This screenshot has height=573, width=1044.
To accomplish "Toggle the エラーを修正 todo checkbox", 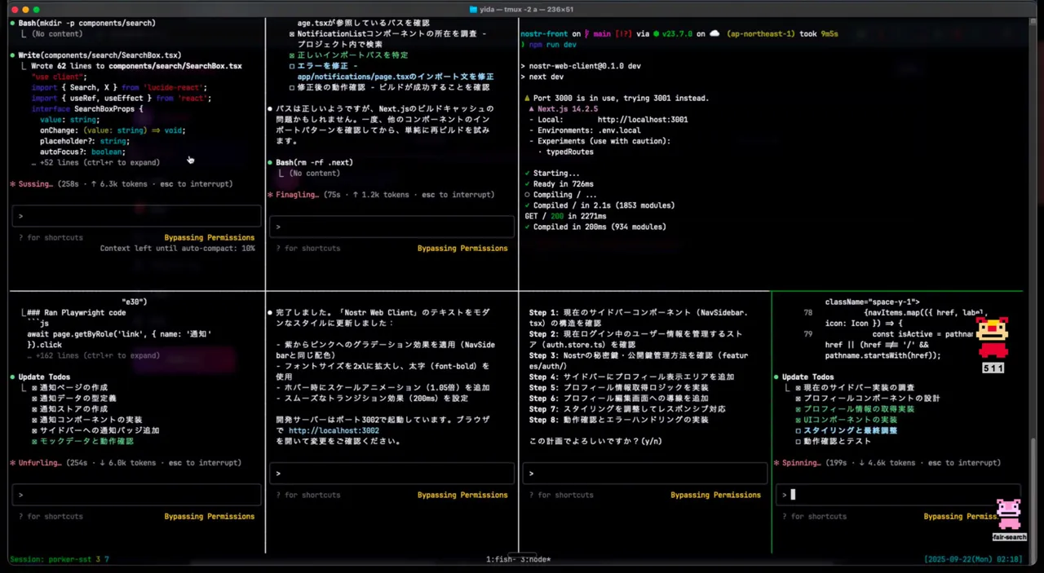I will point(292,66).
